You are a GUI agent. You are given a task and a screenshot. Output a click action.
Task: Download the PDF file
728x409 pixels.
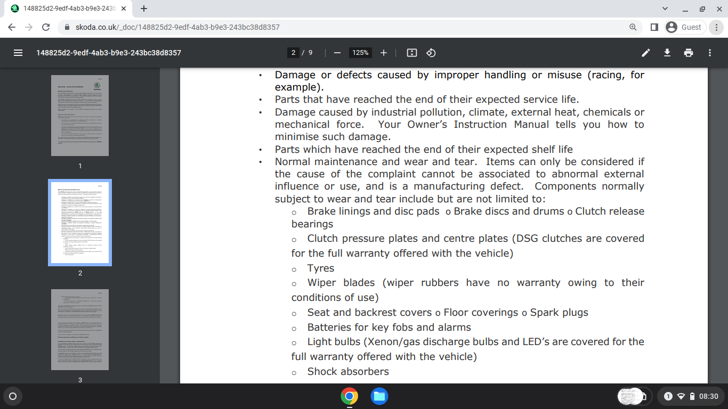(667, 53)
